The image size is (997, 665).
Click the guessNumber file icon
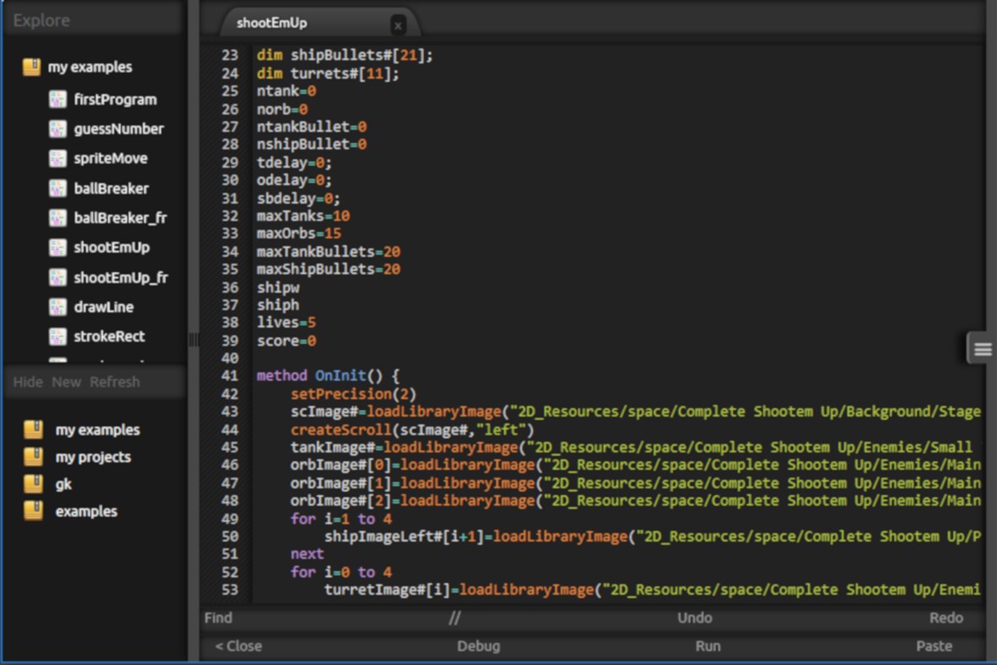pyautogui.click(x=57, y=129)
